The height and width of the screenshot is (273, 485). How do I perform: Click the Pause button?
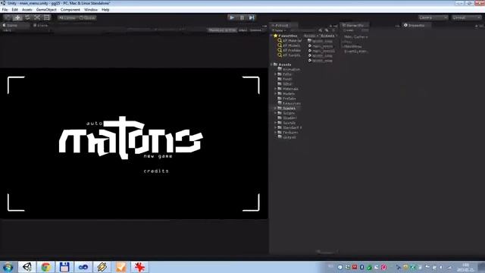[242, 17]
